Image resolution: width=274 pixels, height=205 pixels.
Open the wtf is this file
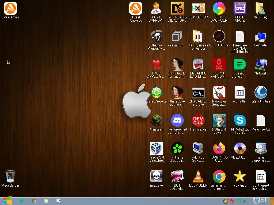coord(240,95)
